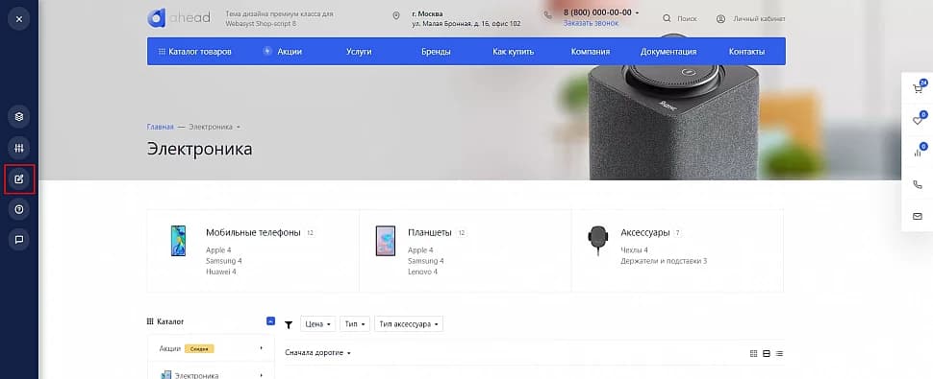933x379 pixels.
Task: Open the Сначала дорогие sort dropdown
Action: (x=317, y=353)
